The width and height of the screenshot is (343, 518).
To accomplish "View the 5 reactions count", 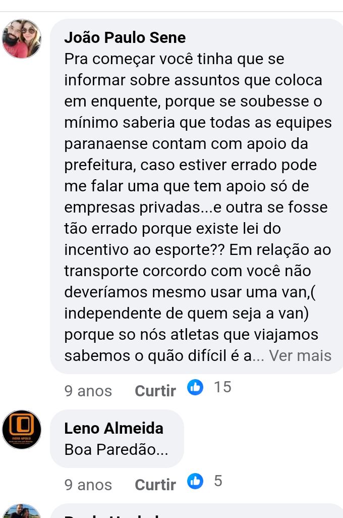I will (x=218, y=481).
